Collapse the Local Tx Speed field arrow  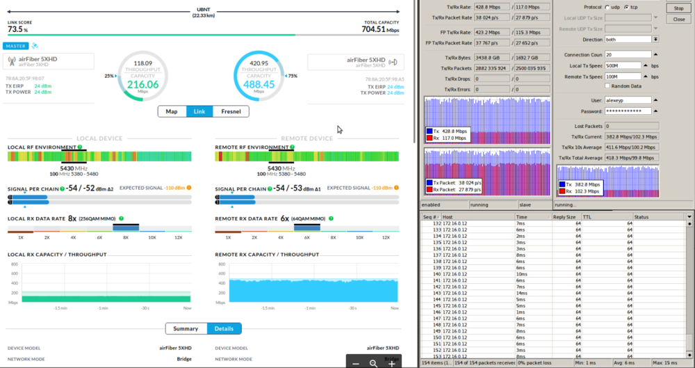644,65
